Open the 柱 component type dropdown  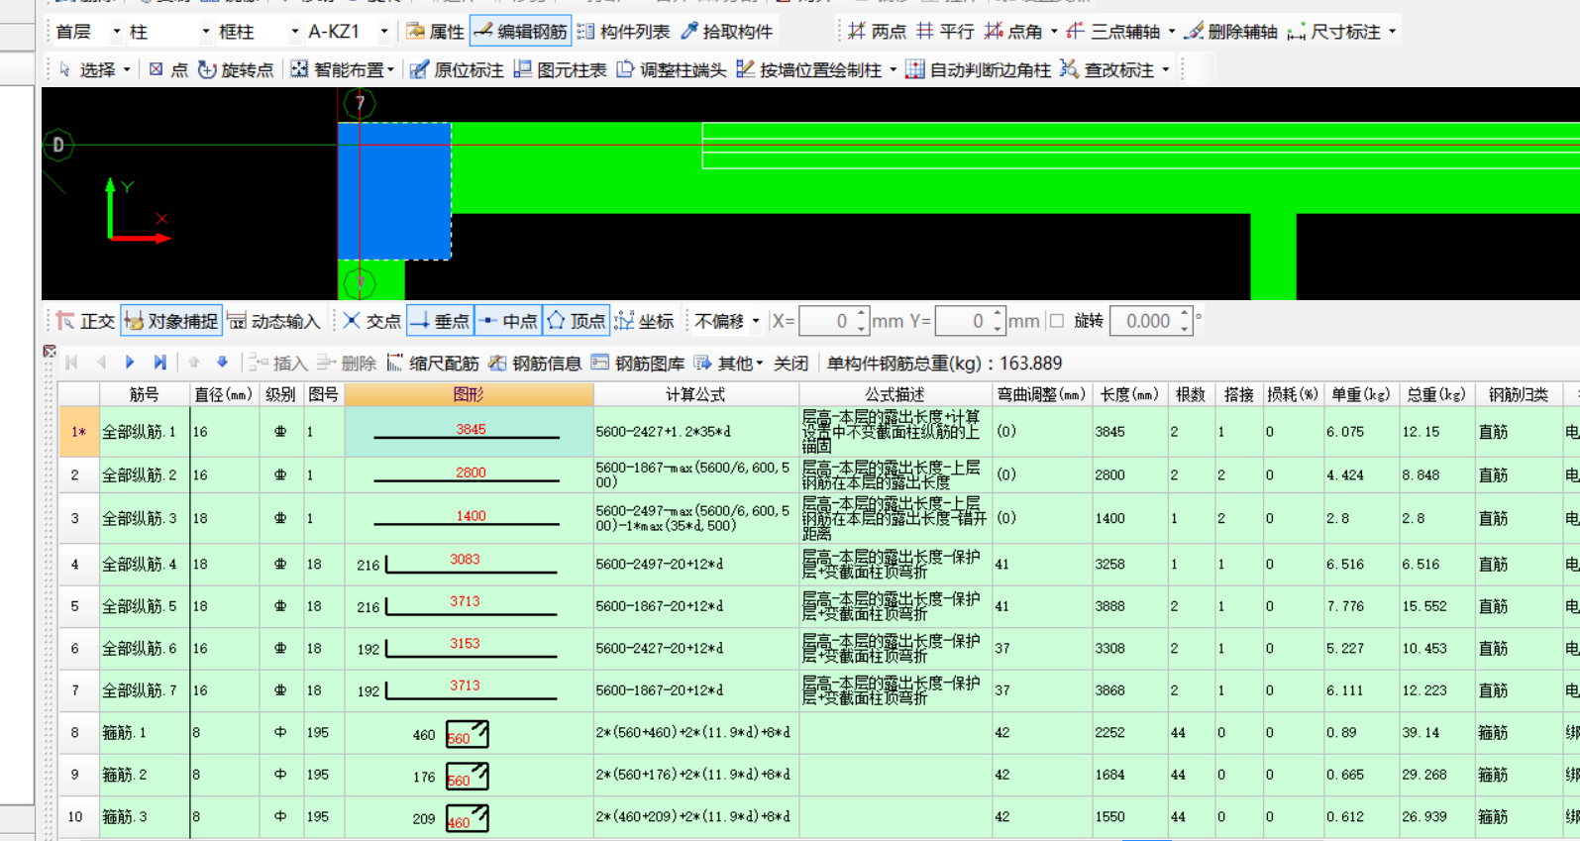[206, 32]
